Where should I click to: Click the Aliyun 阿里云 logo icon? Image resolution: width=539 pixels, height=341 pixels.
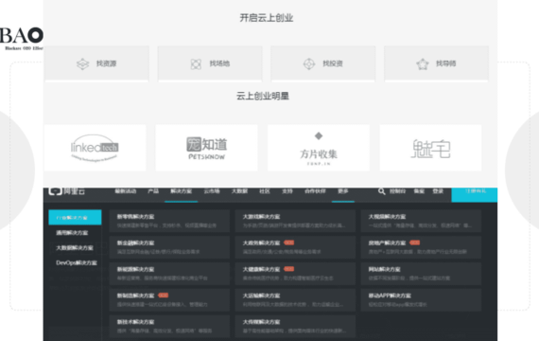[56, 191]
